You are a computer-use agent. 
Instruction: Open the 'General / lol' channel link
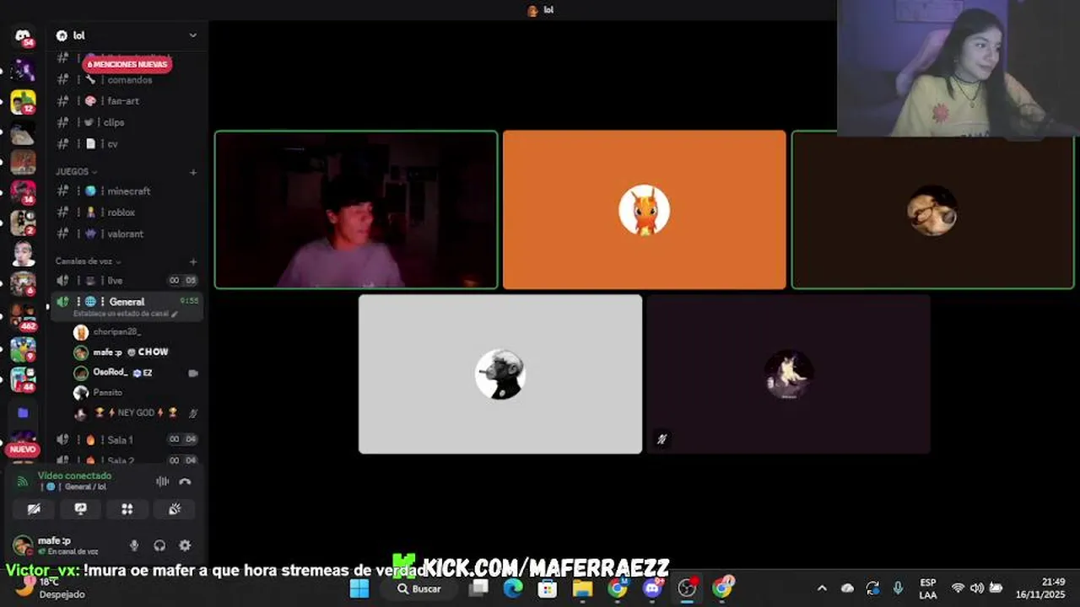click(x=76, y=486)
